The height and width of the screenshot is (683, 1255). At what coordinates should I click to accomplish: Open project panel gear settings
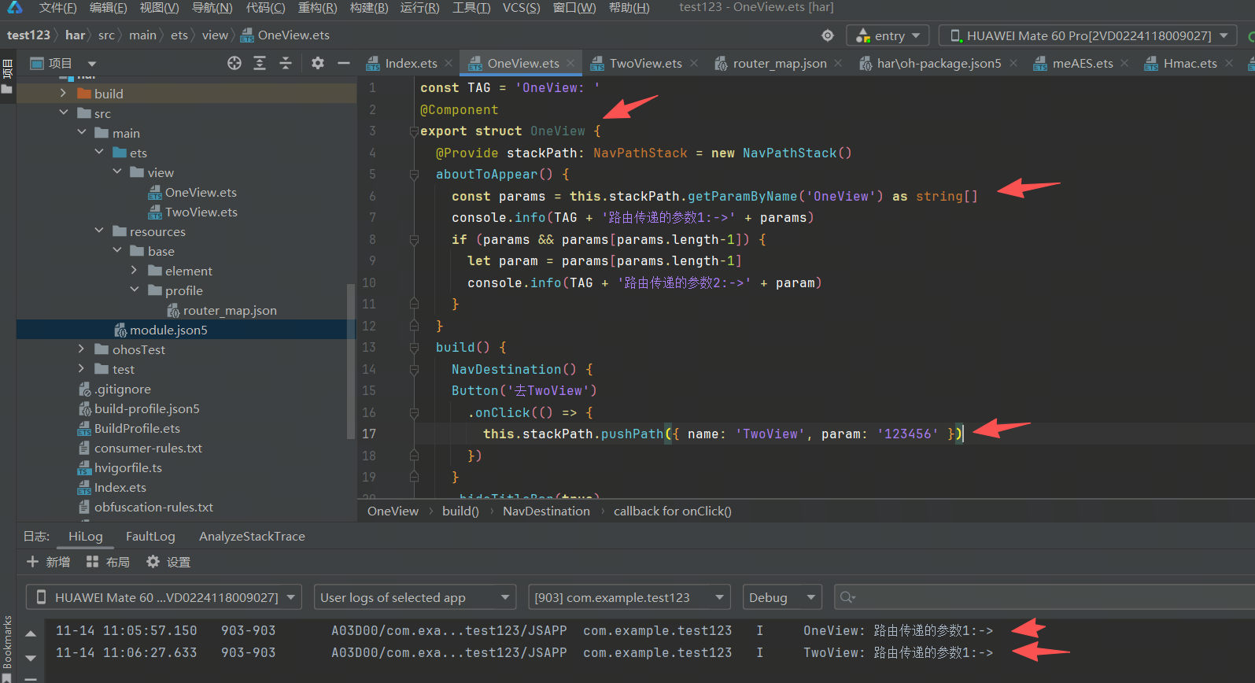(x=318, y=63)
